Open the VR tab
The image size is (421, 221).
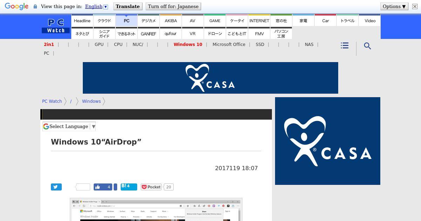coord(193,34)
